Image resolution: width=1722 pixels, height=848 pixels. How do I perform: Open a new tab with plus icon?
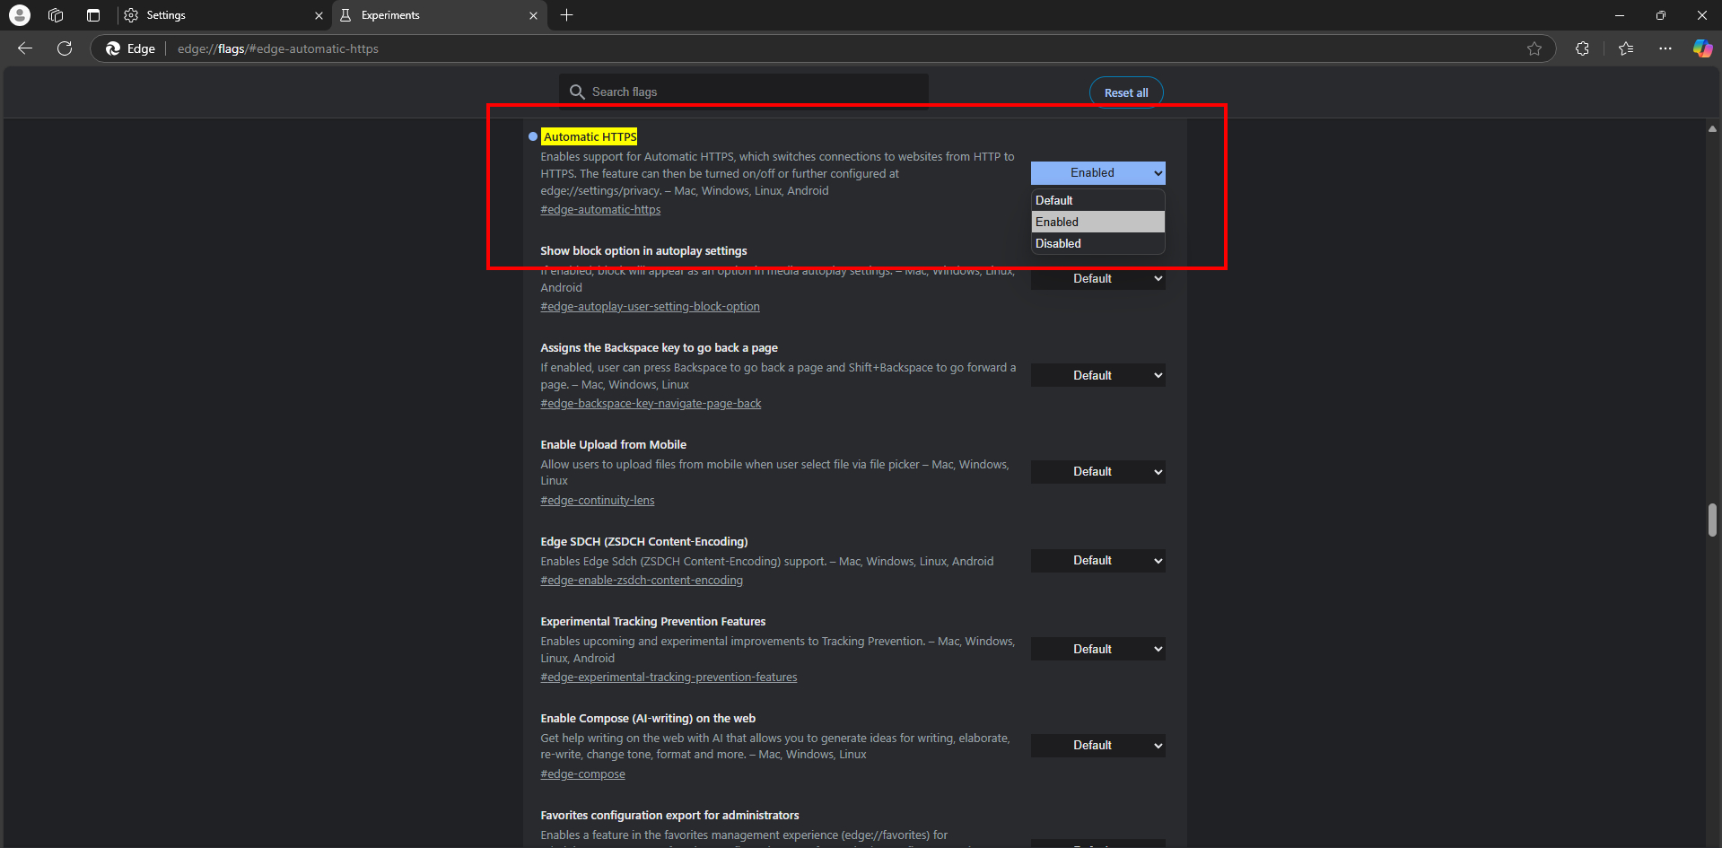tap(567, 15)
